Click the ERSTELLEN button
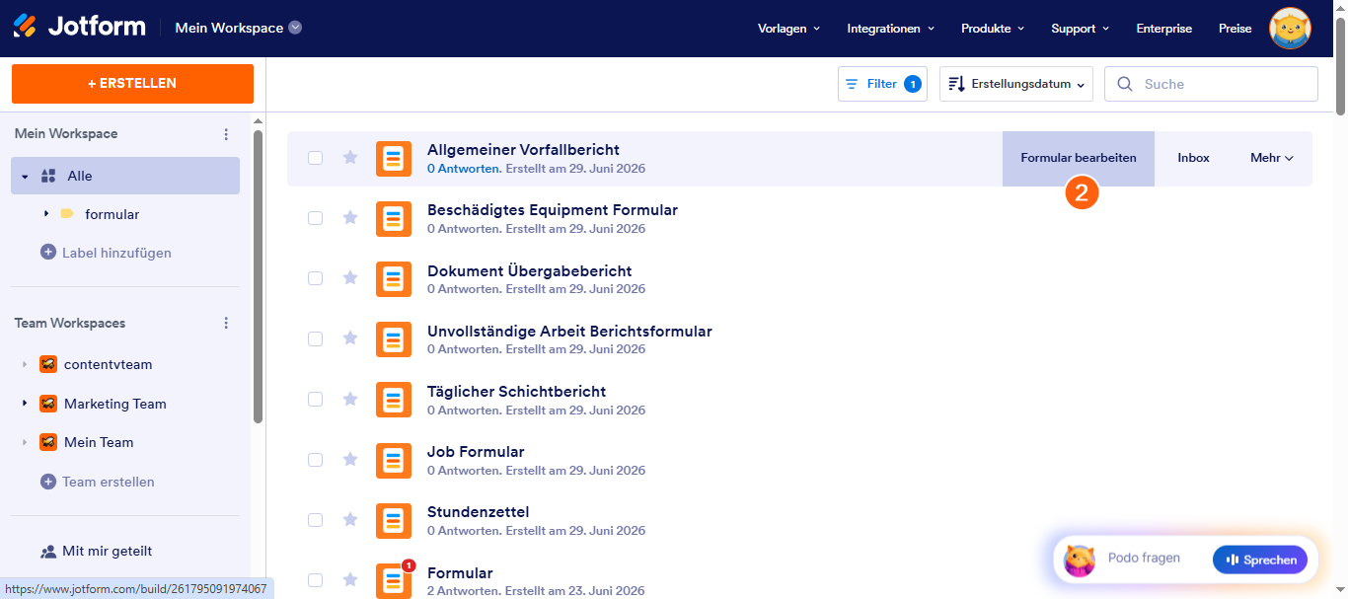Viewport: 1348px width, 599px height. 132,84
